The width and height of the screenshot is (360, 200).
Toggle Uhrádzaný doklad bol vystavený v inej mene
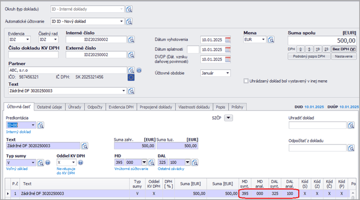coord(246,81)
